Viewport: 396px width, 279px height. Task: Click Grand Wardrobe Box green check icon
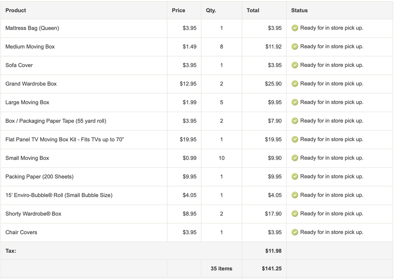pos(295,84)
